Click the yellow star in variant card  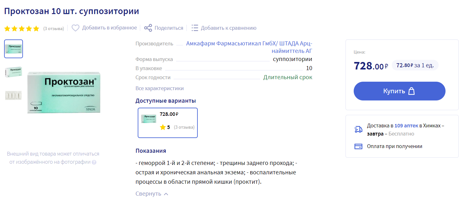pos(163,127)
